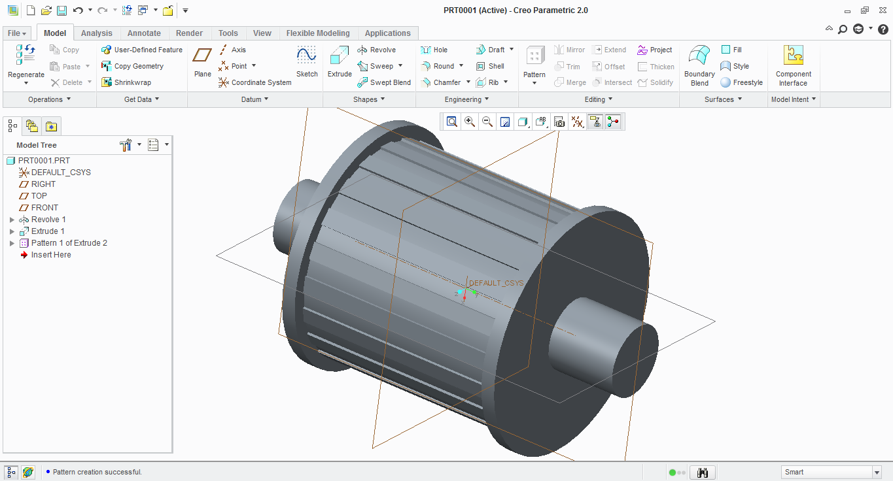Click the Hole tool
This screenshot has height=481, width=893.
(x=434, y=50)
